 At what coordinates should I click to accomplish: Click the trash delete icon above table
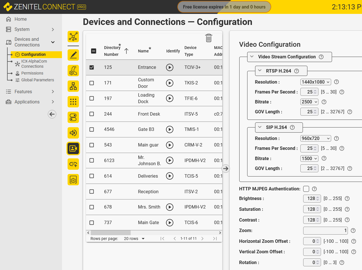(x=208, y=38)
